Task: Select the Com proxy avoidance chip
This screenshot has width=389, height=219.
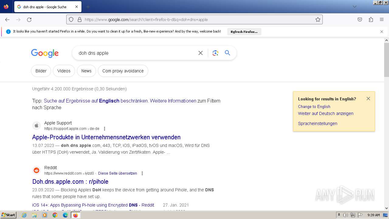Action: (x=123, y=71)
